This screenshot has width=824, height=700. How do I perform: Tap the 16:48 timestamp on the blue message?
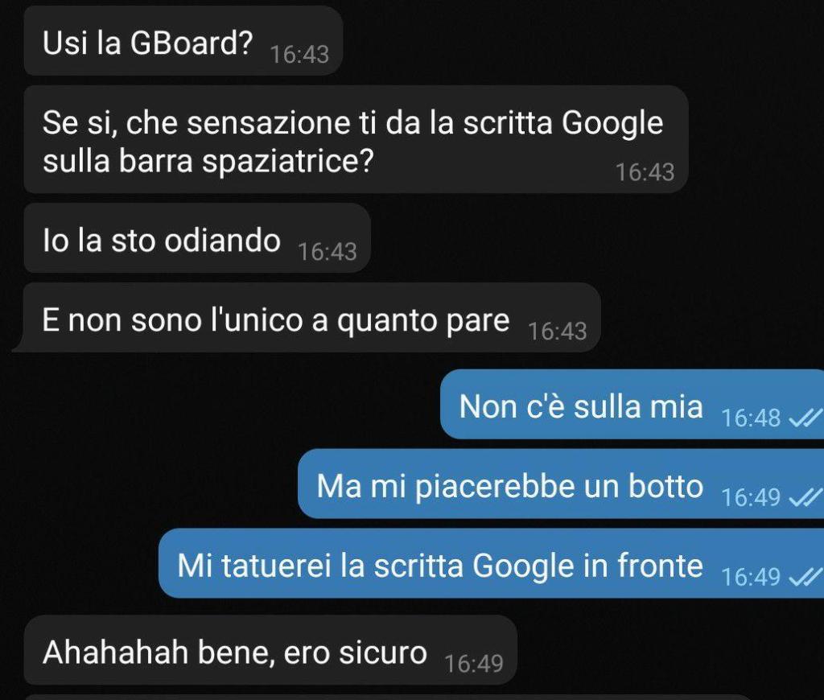(x=751, y=418)
